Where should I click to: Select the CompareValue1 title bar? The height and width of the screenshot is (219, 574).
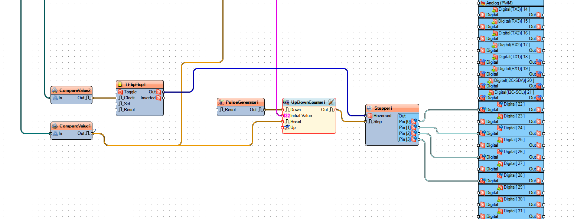pos(72,126)
